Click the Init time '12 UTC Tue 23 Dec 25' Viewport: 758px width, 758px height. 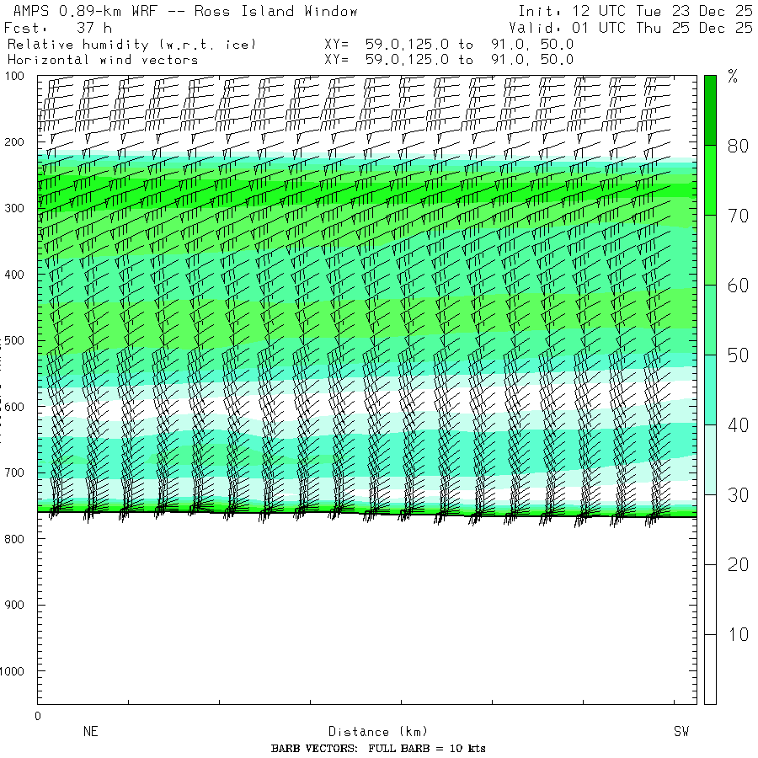pyautogui.click(x=635, y=11)
